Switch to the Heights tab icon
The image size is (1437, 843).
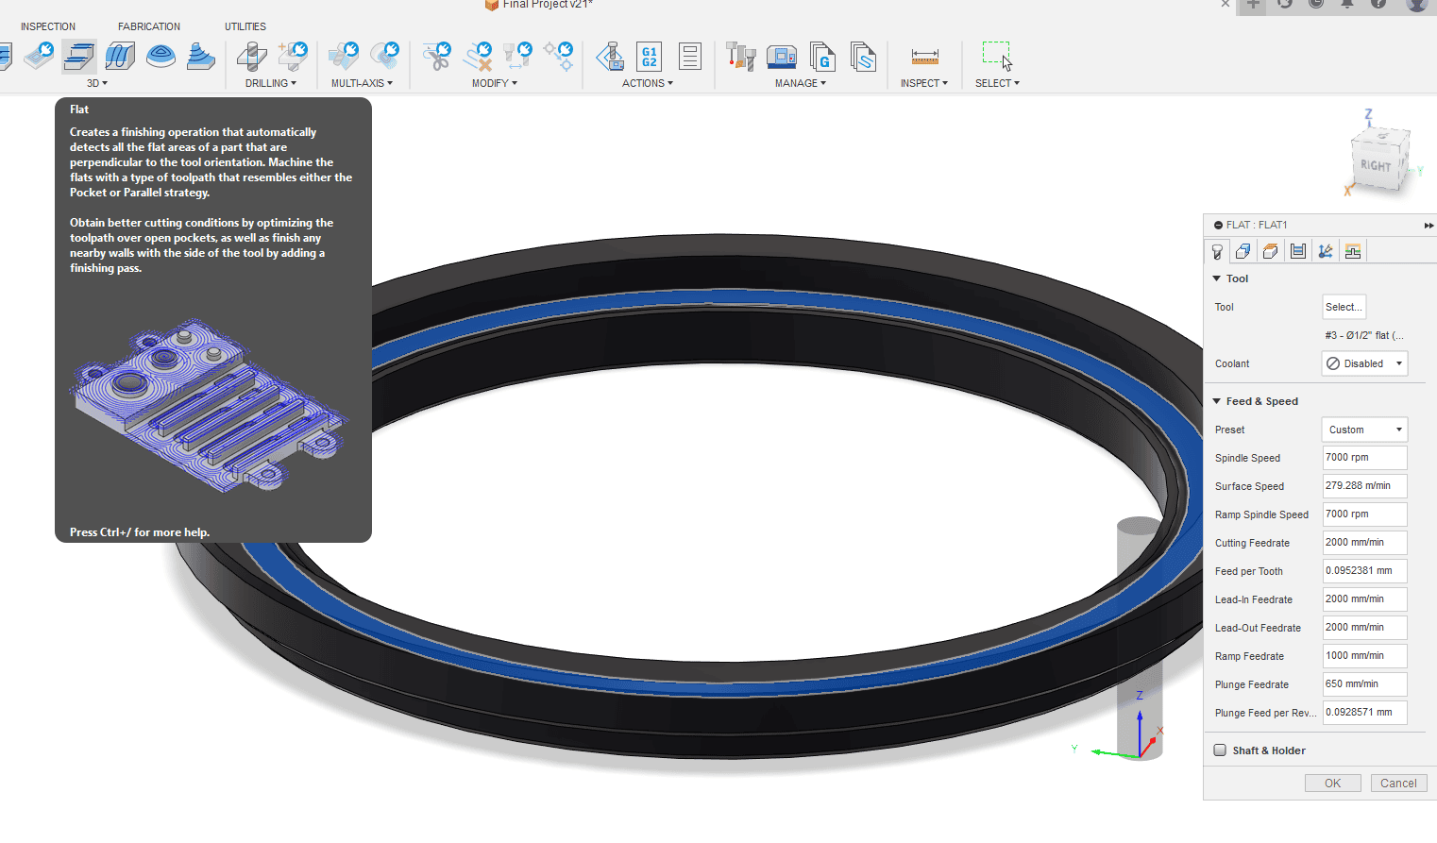click(1271, 251)
